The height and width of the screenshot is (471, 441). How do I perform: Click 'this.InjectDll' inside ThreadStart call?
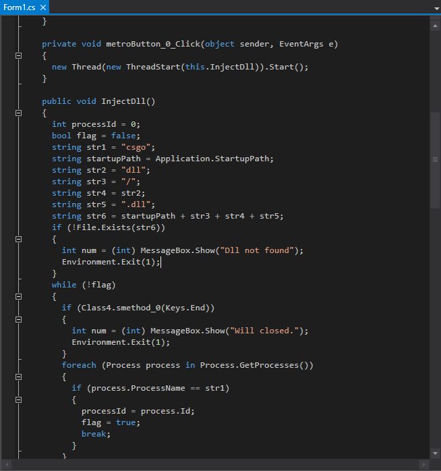click(x=219, y=67)
